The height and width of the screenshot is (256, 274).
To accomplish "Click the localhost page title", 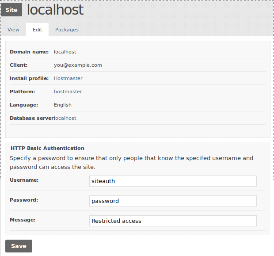I will click(x=55, y=10).
